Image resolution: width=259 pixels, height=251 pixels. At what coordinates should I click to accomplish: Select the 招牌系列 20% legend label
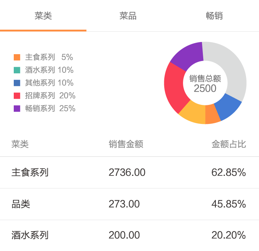pos(50,96)
